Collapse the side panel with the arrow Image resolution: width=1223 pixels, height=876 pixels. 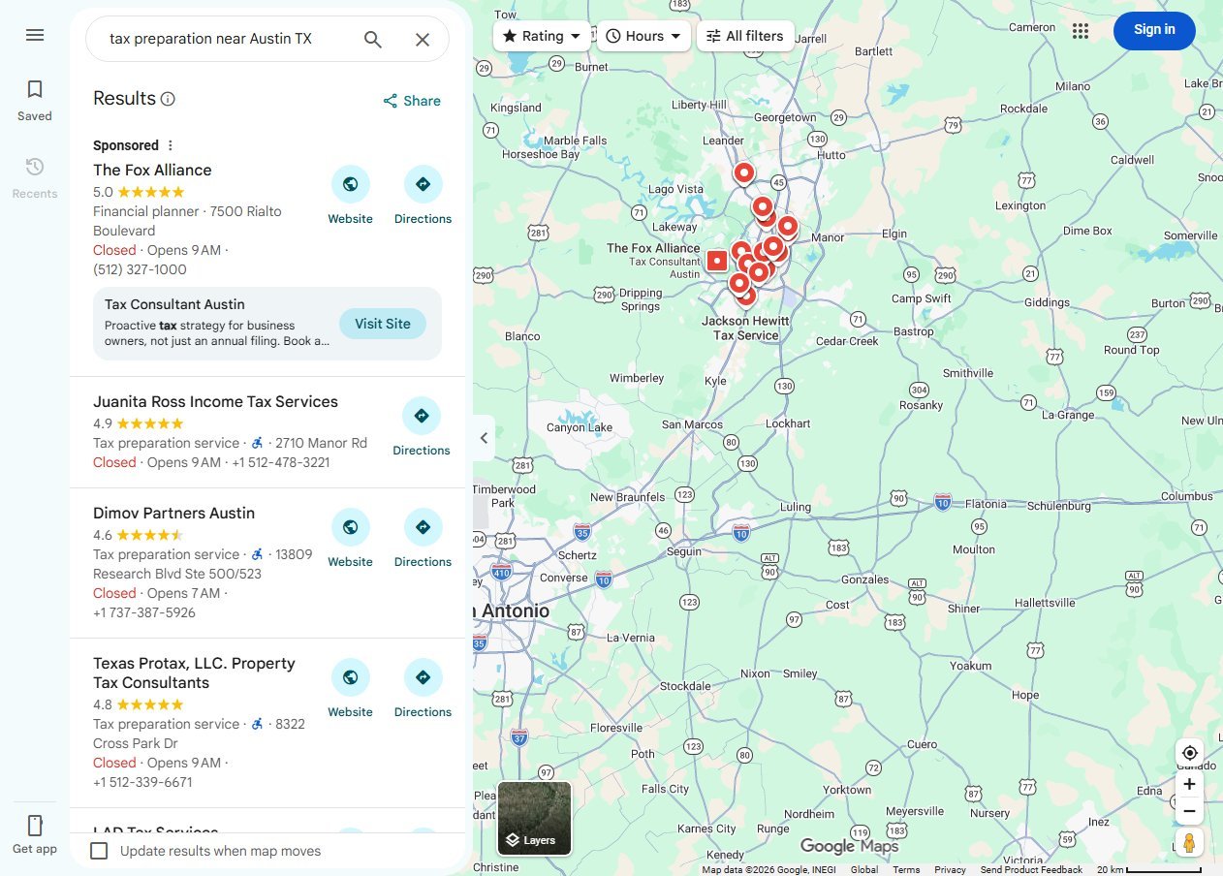[484, 438]
